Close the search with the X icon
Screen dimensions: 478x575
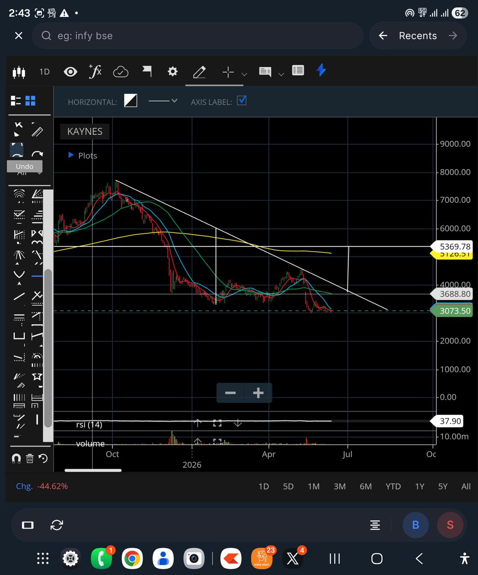coord(19,36)
